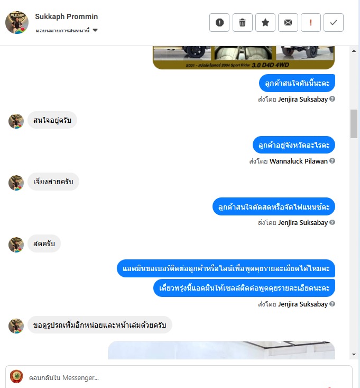Click the spam report icon button
Image resolution: width=360 pixels, height=388 pixels.
coord(219,23)
